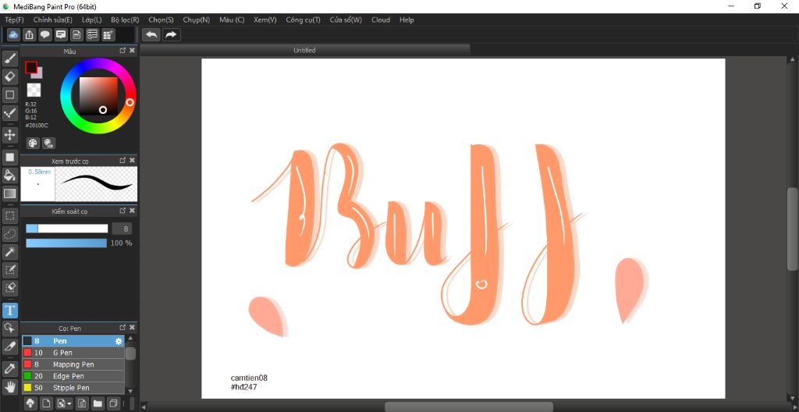Select the Brush tool

pos(9,59)
